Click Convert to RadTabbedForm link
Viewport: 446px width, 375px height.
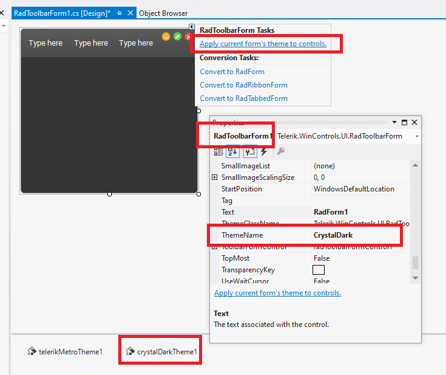[243, 98]
